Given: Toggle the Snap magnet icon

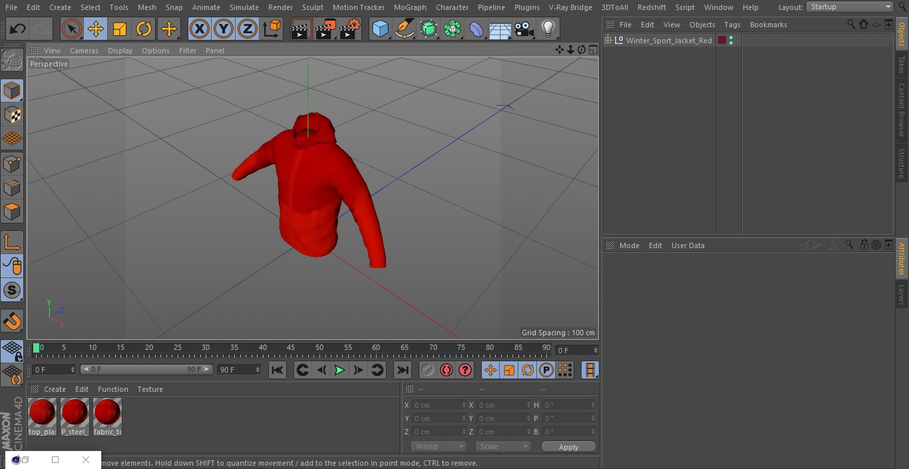Looking at the screenshot, I should pos(12,321).
